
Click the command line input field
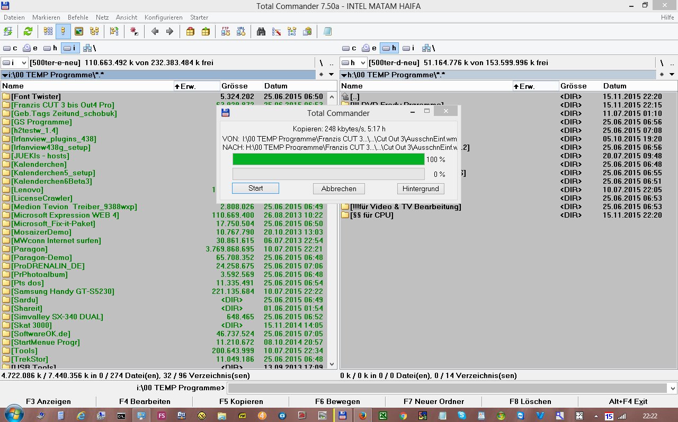(x=448, y=388)
